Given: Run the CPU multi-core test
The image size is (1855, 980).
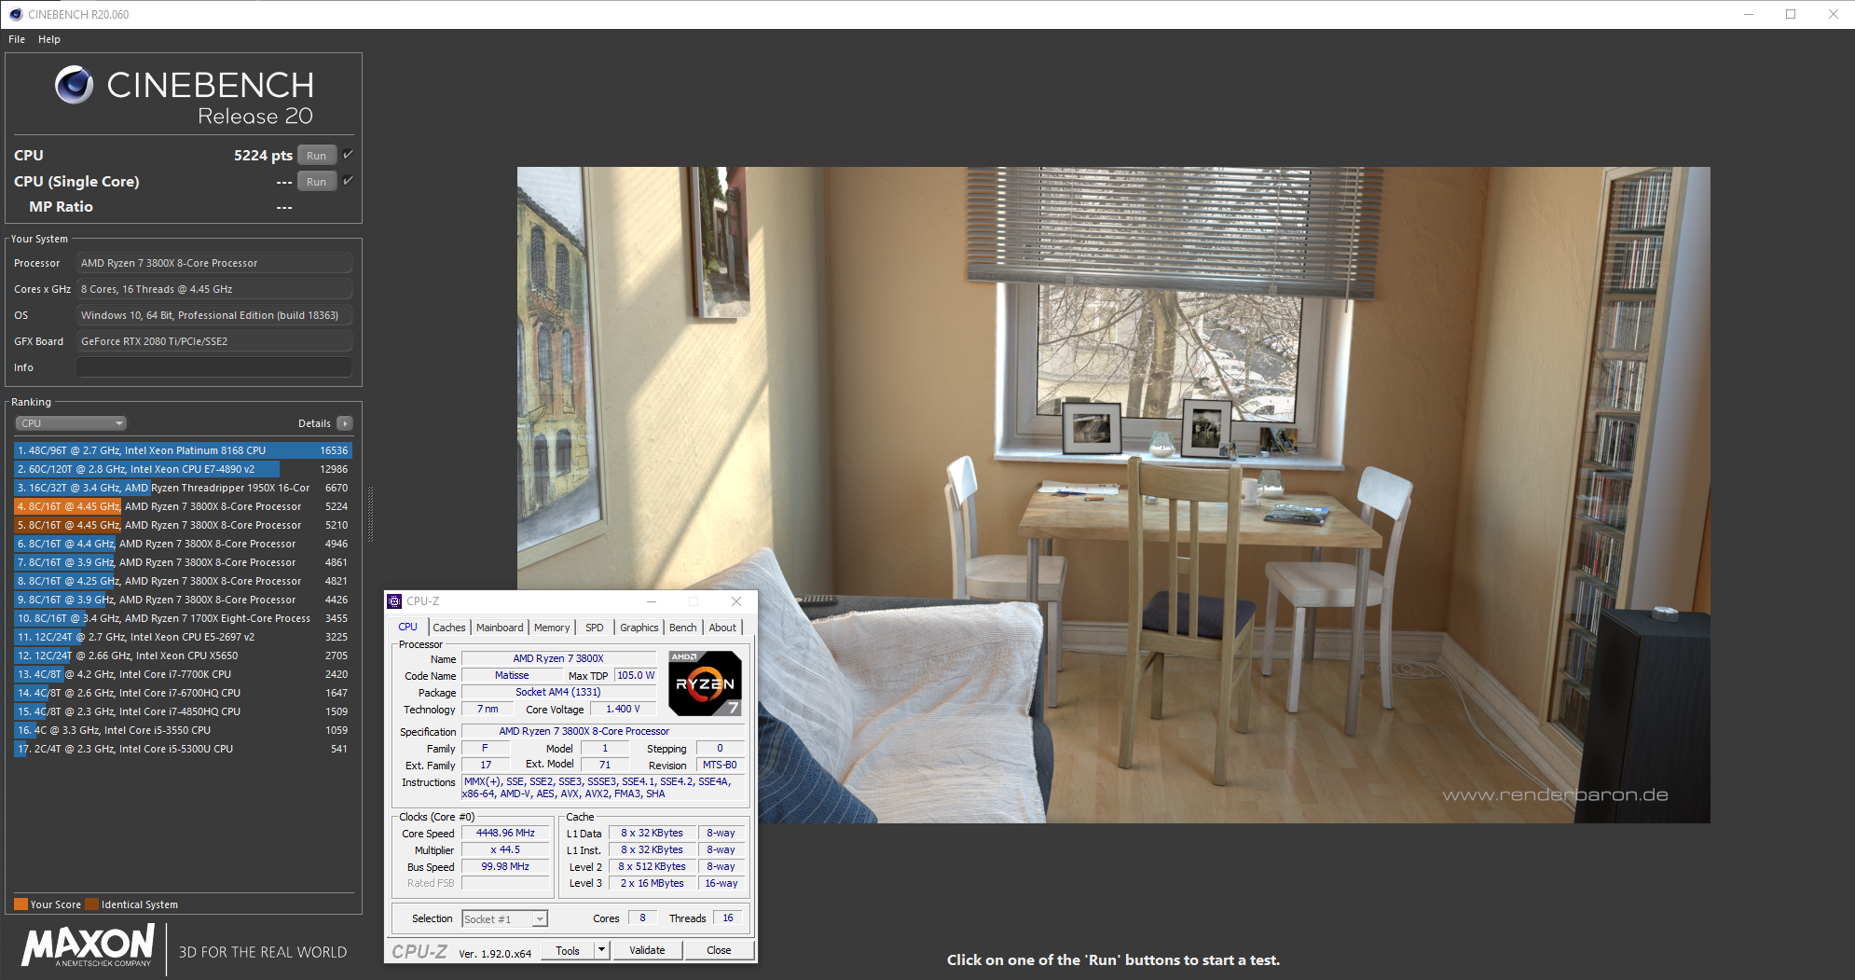Looking at the screenshot, I should pyautogui.click(x=317, y=156).
